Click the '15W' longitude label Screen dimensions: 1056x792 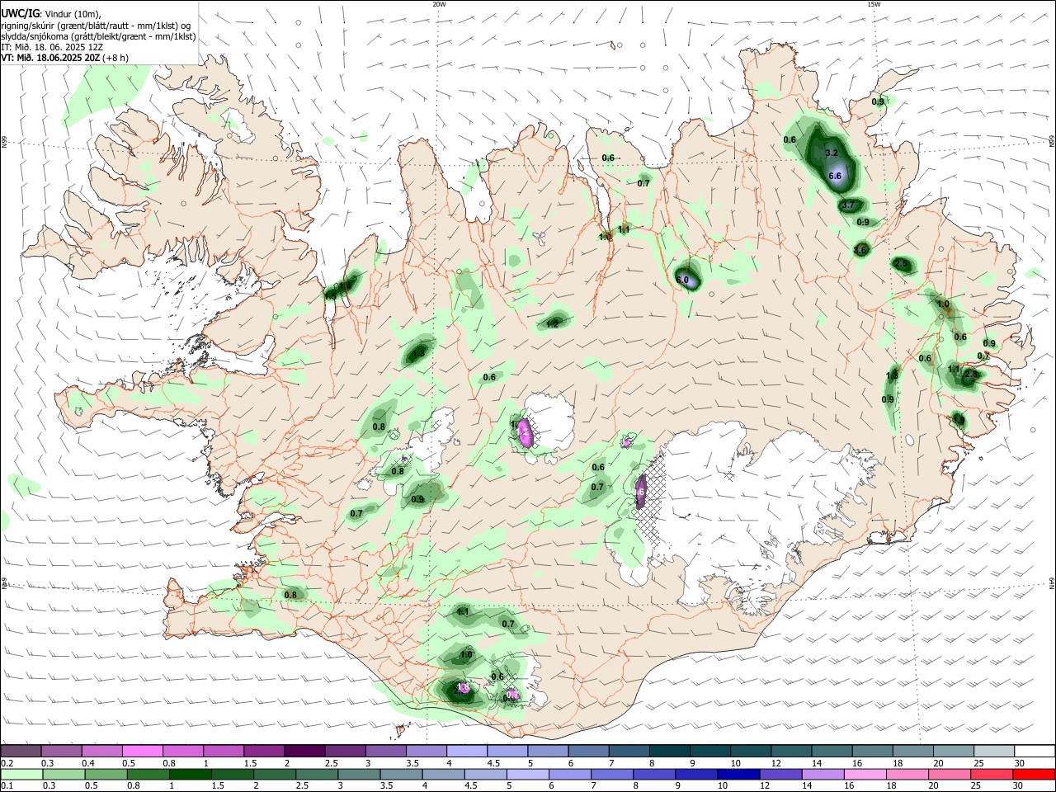pyautogui.click(x=874, y=4)
